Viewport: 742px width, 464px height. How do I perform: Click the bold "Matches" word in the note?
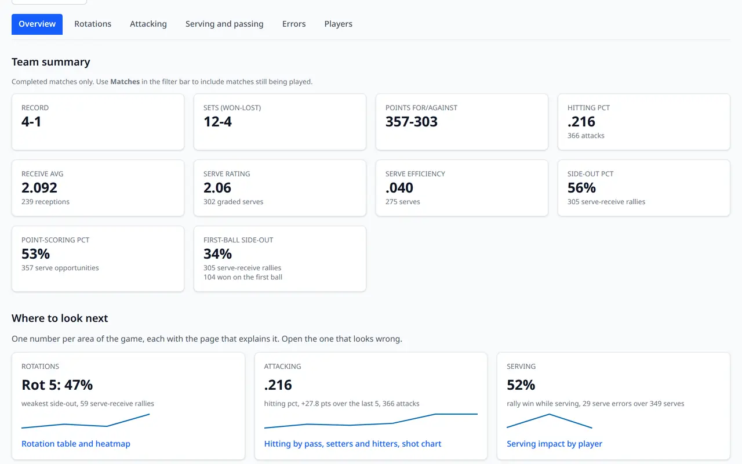(125, 82)
